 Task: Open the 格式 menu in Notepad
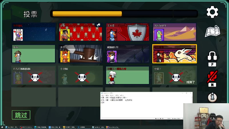pos(112,95)
